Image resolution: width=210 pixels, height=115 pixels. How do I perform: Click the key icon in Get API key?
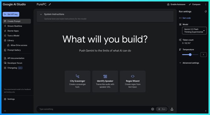pos(5,14)
